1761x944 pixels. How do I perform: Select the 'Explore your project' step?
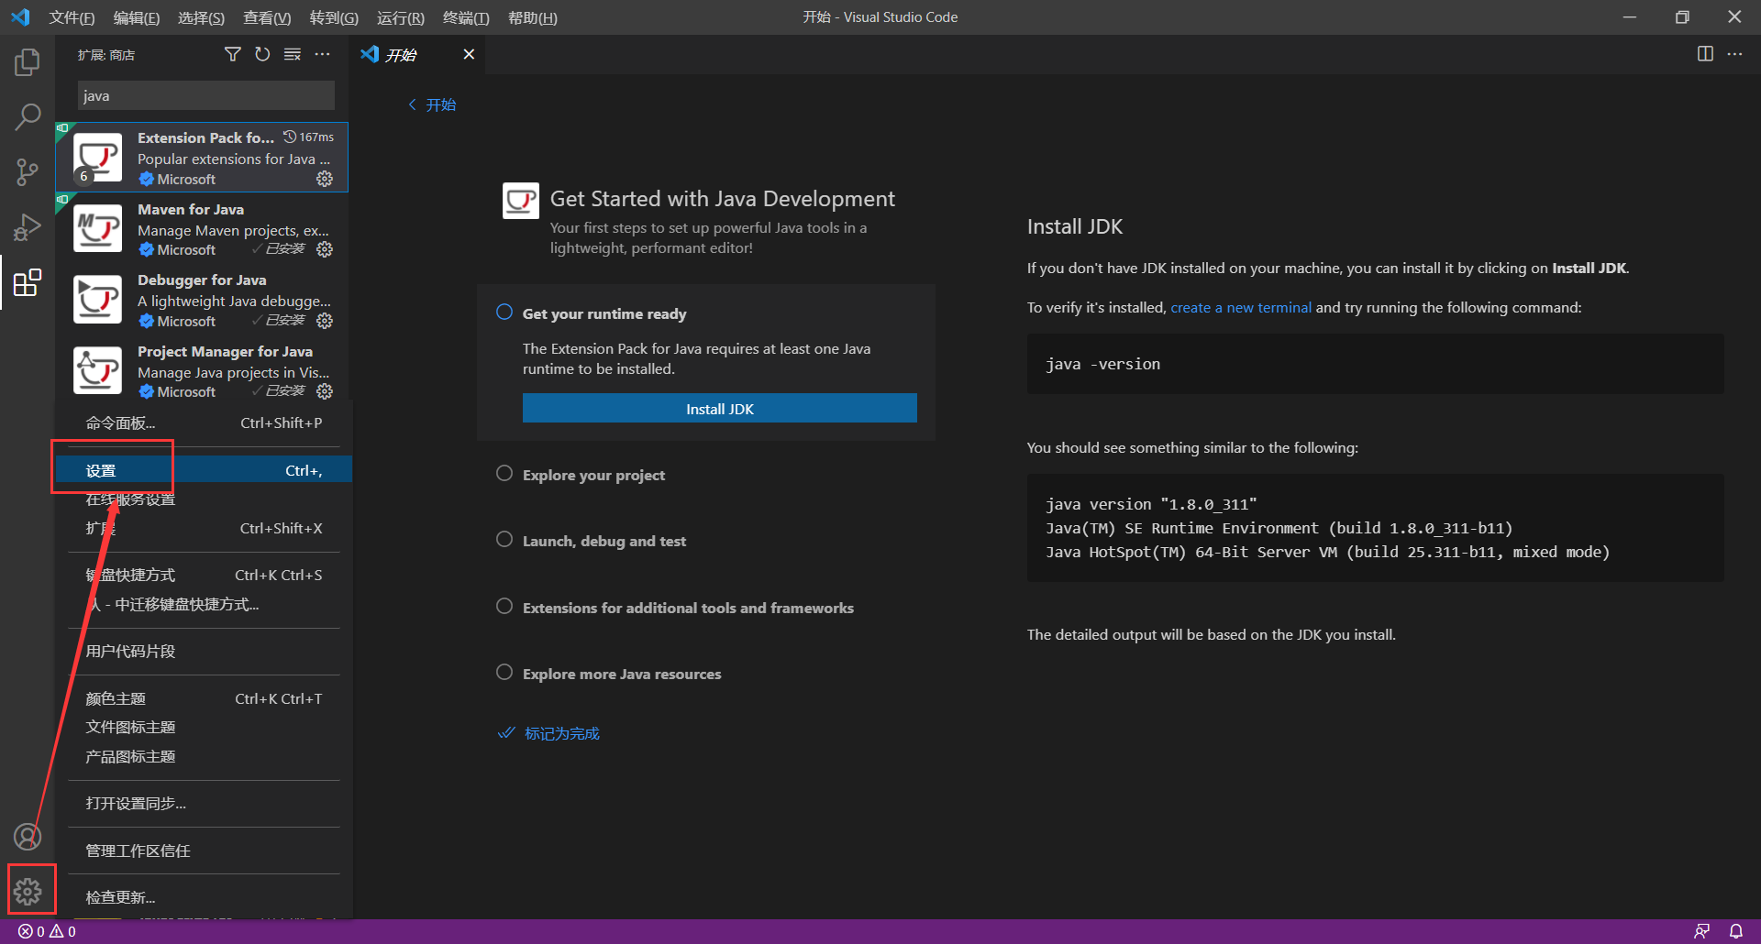coord(593,475)
